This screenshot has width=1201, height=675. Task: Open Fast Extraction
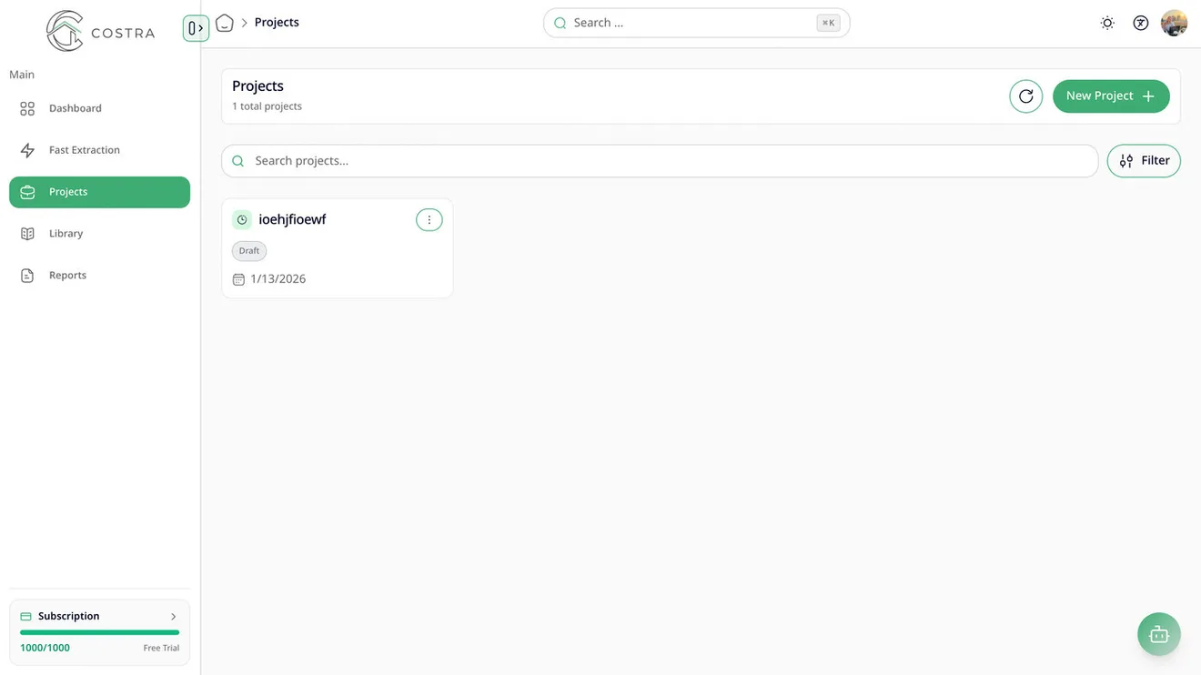tap(99, 150)
